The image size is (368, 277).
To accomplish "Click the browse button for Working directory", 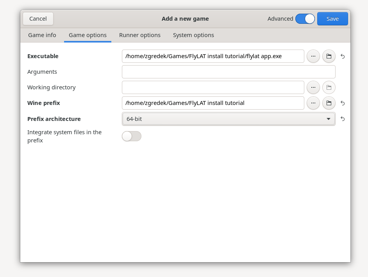I will [x=313, y=87].
